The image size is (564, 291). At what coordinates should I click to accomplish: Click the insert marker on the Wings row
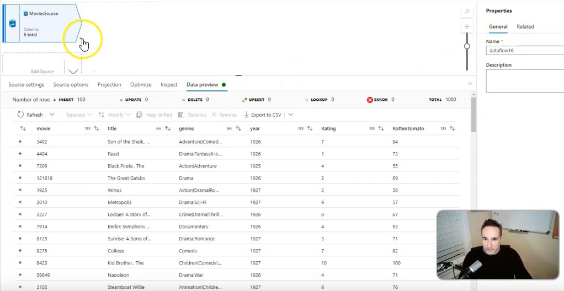tap(20, 190)
